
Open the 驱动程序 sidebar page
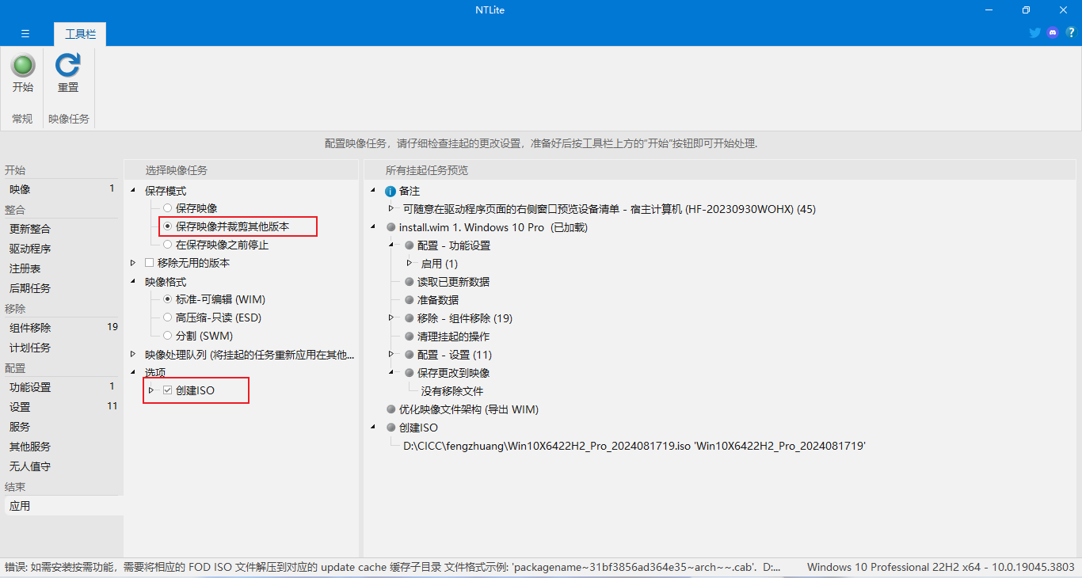coord(62,249)
